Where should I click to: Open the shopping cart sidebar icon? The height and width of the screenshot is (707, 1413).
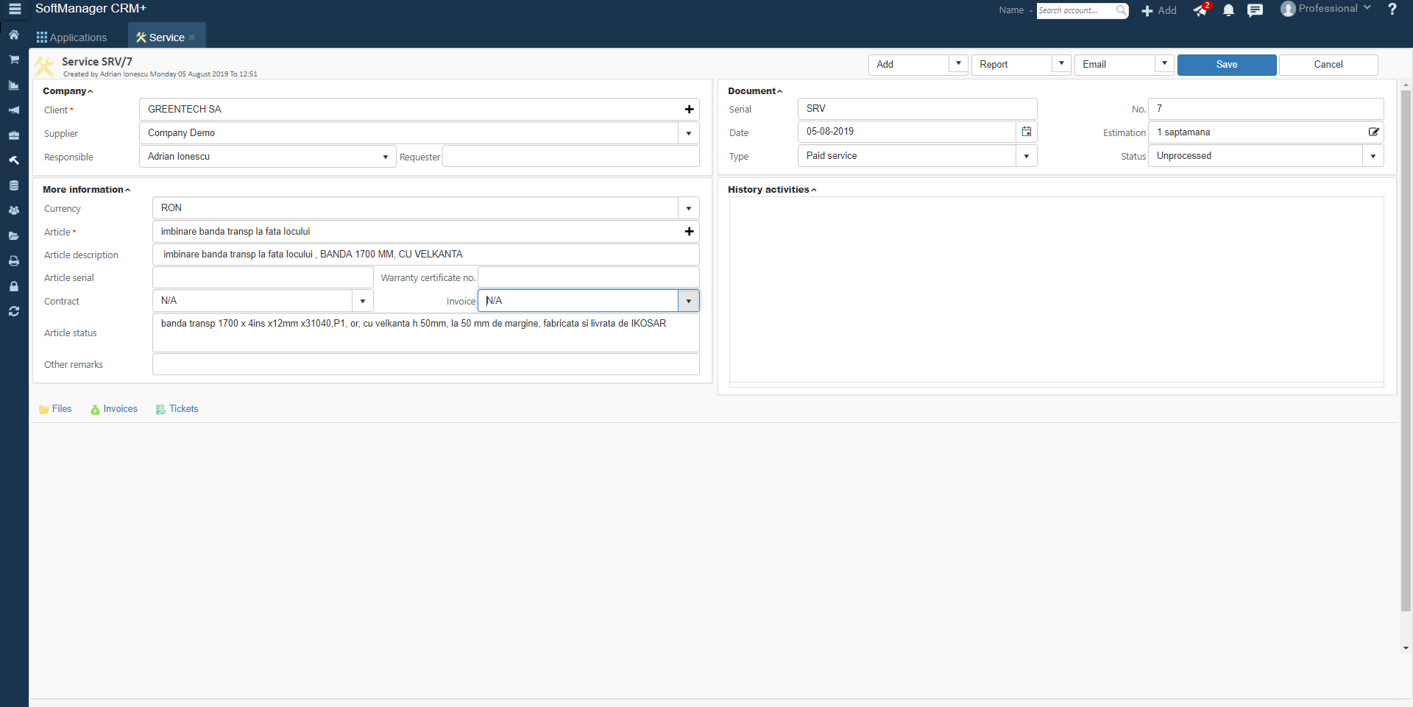(x=14, y=60)
